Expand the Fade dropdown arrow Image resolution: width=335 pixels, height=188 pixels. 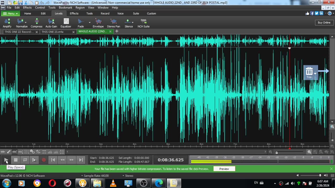point(90,22)
